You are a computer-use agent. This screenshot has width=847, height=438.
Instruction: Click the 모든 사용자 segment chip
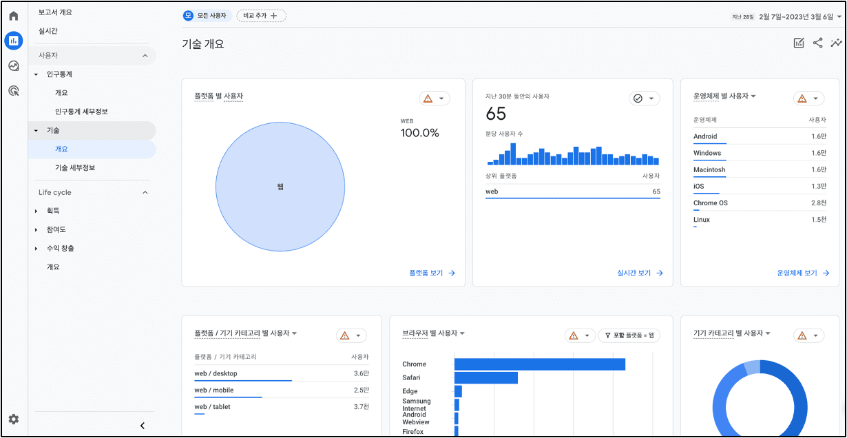[x=206, y=15]
